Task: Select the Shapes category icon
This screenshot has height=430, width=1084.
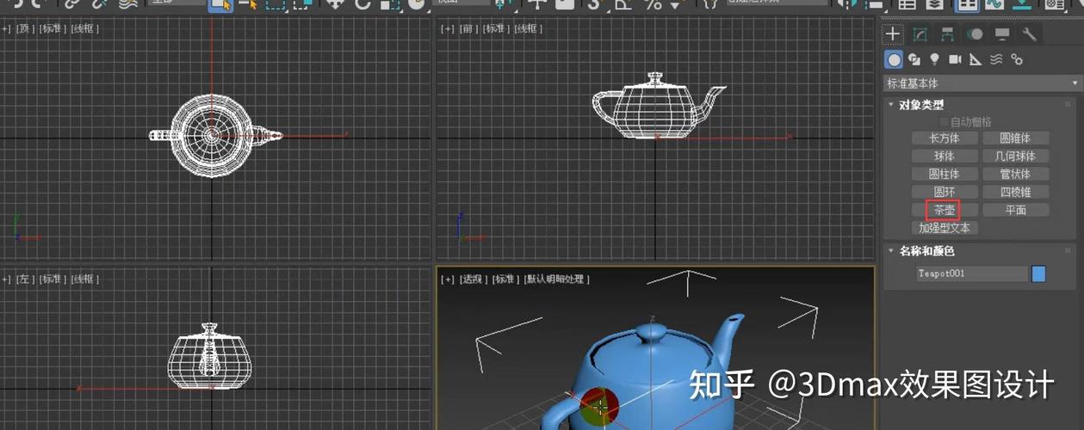Action: [x=914, y=59]
